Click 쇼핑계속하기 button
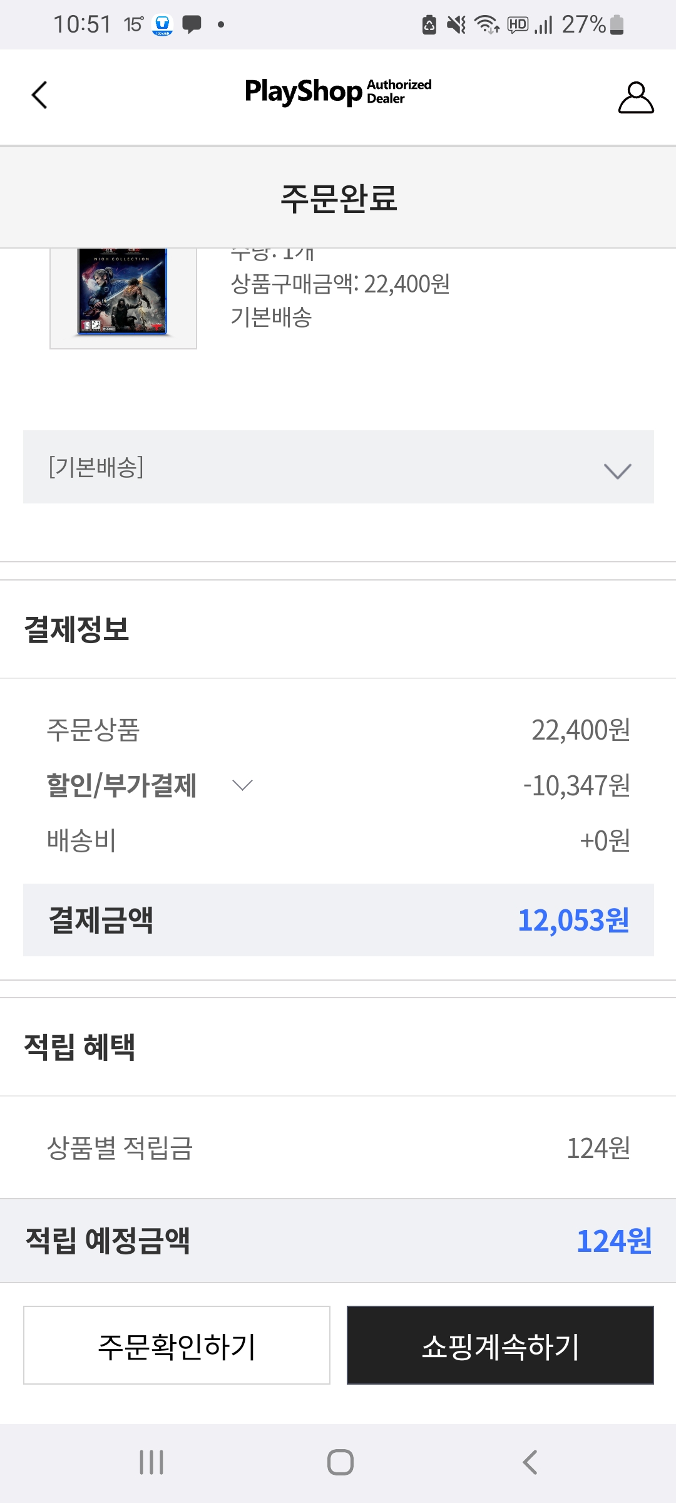676x1503 pixels. pyautogui.click(x=500, y=1345)
